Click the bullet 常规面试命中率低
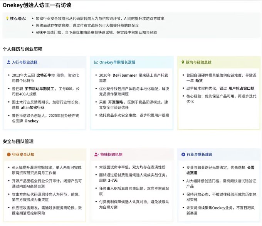This screenshot has height=226, width=262. pyautogui.click(x=132, y=167)
